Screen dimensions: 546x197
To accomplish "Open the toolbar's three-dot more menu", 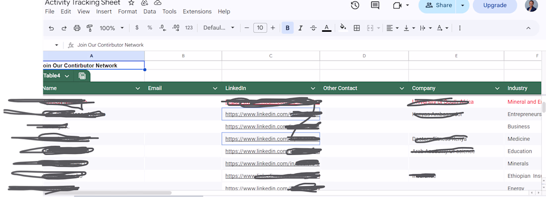I will 460,28.
